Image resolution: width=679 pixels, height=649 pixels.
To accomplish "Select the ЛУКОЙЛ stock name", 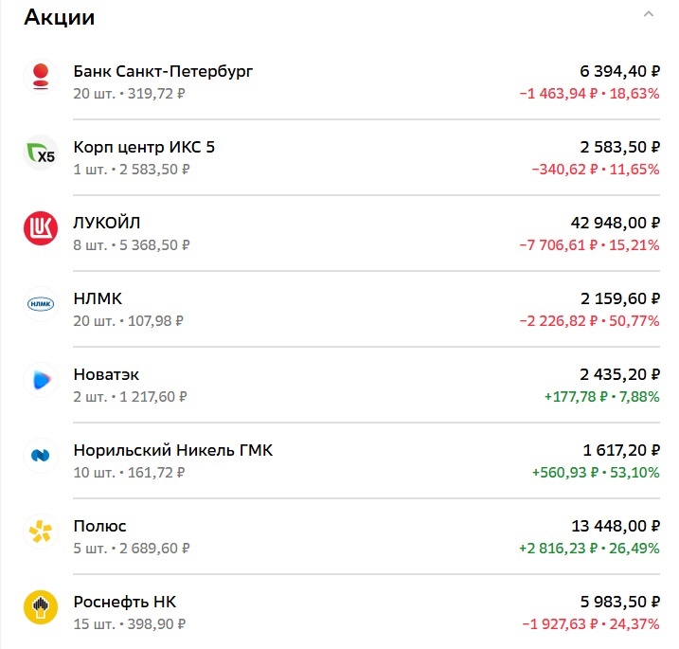I will tap(107, 223).
